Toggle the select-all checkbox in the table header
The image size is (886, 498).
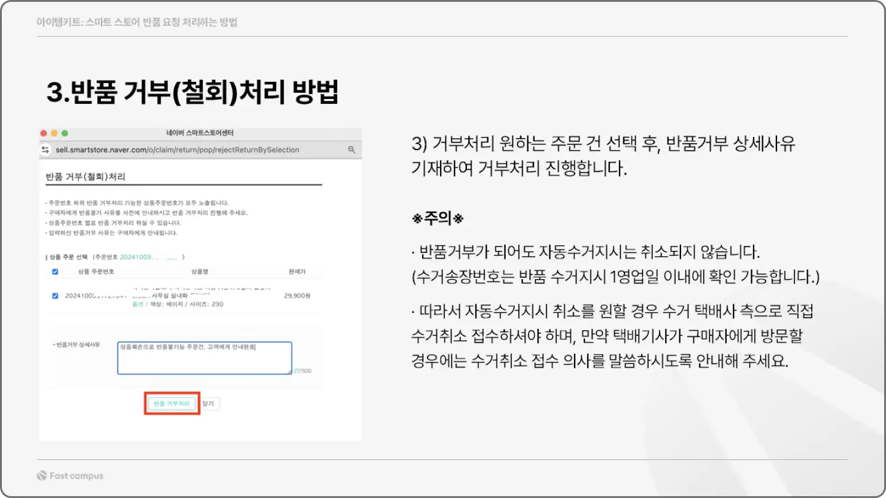[x=55, y=271]
